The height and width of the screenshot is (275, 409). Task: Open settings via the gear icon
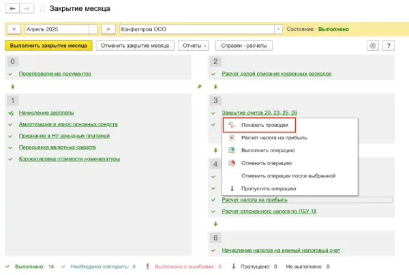coord(373,46)
